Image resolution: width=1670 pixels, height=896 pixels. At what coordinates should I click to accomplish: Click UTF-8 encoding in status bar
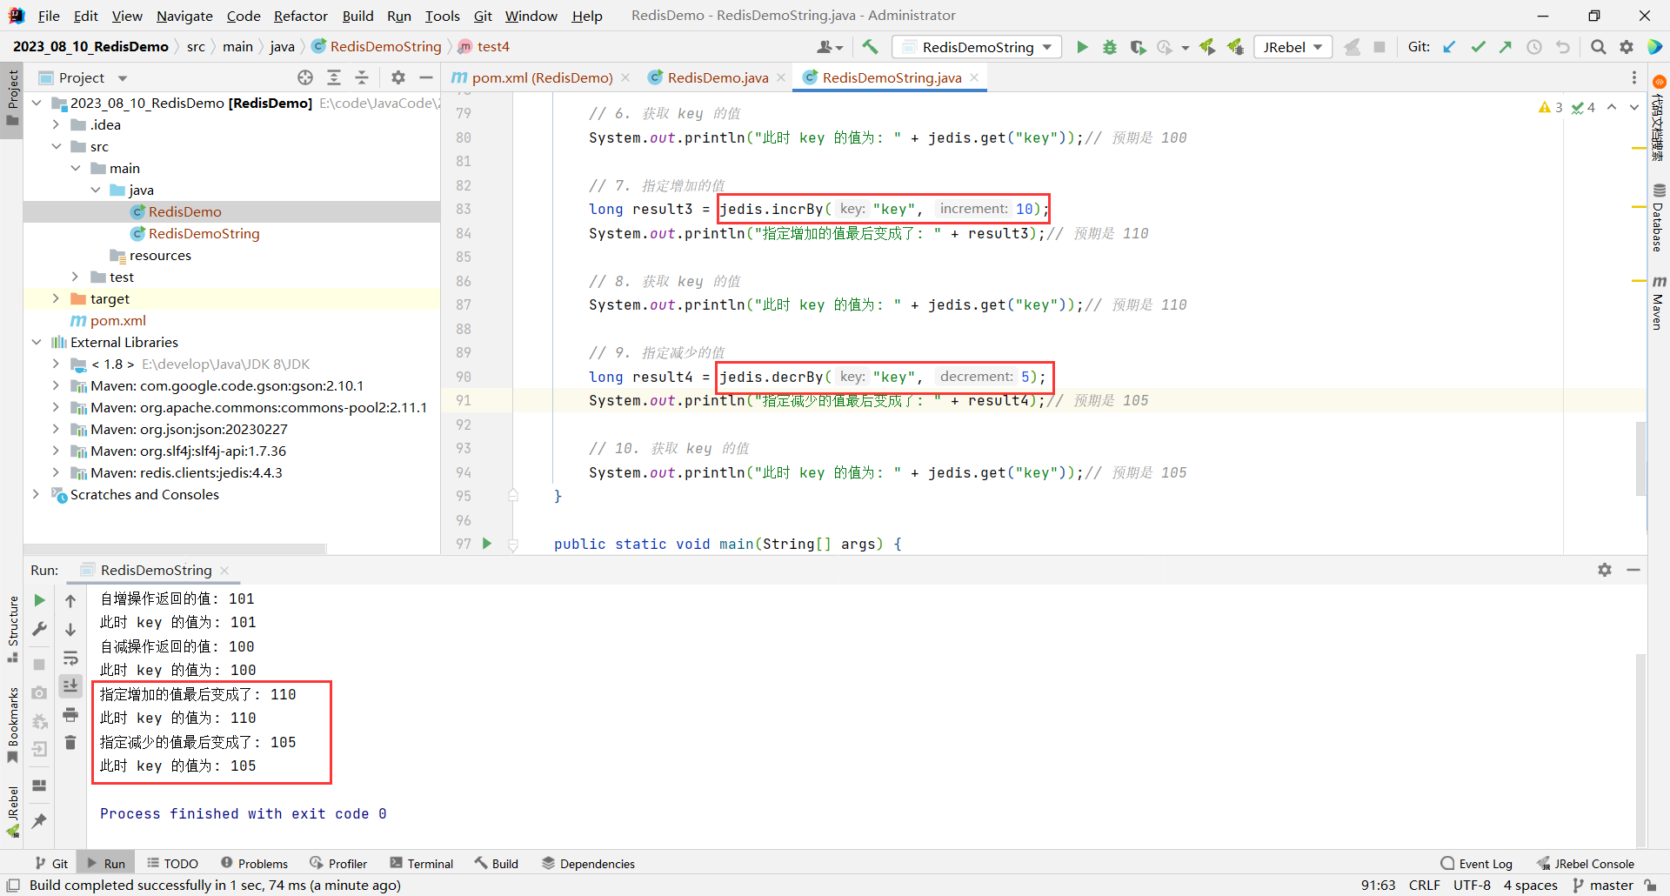[1472, 886]
